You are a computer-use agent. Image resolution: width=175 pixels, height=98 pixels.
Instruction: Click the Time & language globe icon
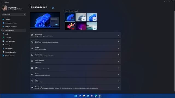(x=3, y=41)
